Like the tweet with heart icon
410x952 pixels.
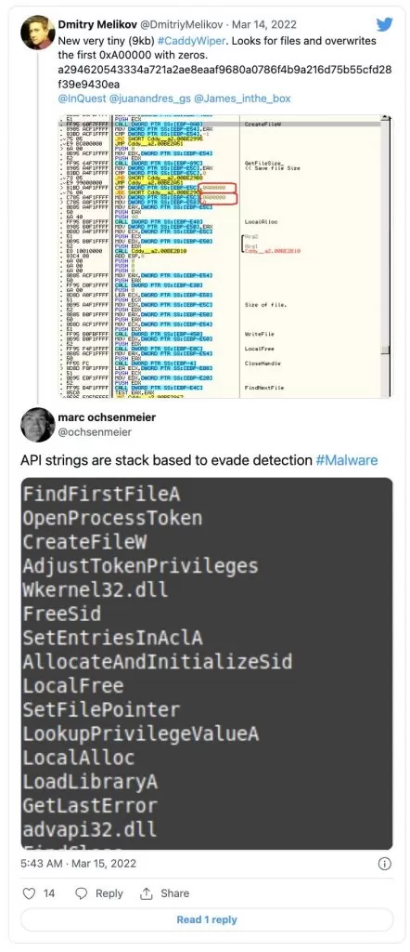click(x=29, y=893)
